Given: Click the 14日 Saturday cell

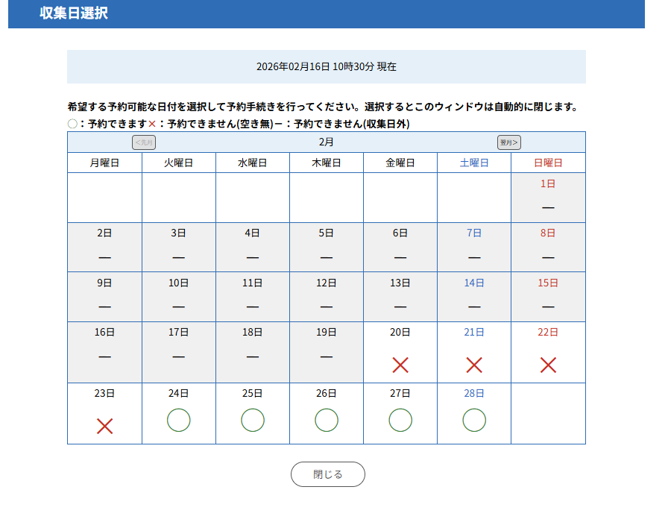Looking at the screenshot, I should click(x=474, y=297).
